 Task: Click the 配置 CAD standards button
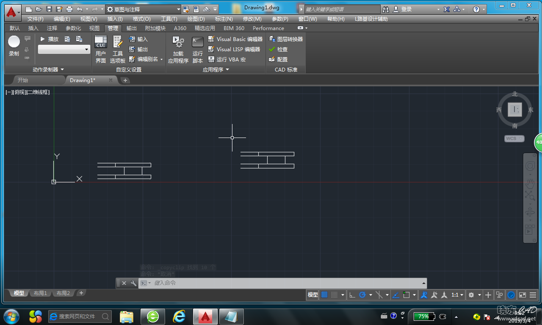[x=278, y=59]
